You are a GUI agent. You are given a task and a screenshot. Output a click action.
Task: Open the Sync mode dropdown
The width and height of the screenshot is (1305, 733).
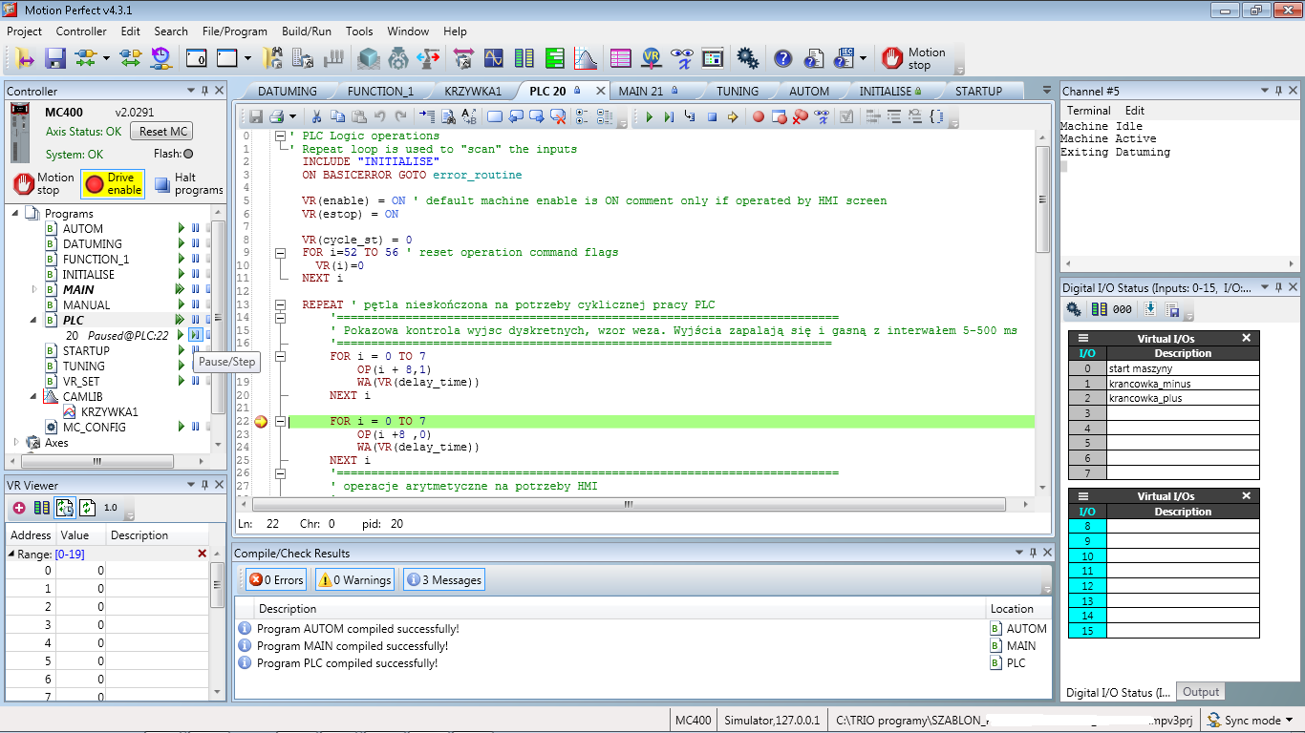1251,721
